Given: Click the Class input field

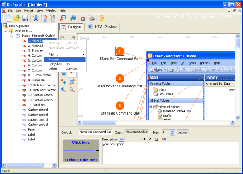Looking at the screenshot, I should click(137, 132).
